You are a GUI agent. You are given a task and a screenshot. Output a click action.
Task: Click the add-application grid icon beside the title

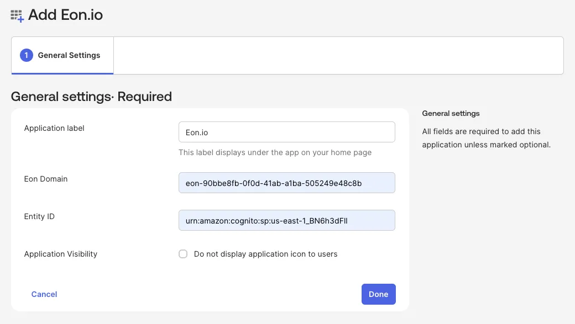pyautogui.click(x=17, y=16)
